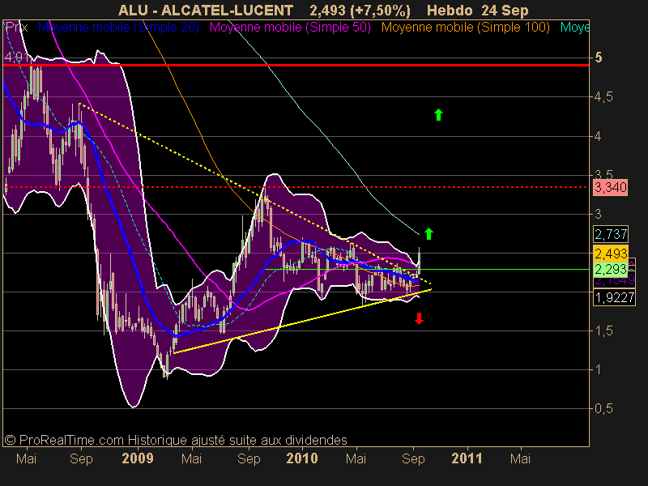Click the Mai label right after 2010
648x486 pixels.
(356, 458)
